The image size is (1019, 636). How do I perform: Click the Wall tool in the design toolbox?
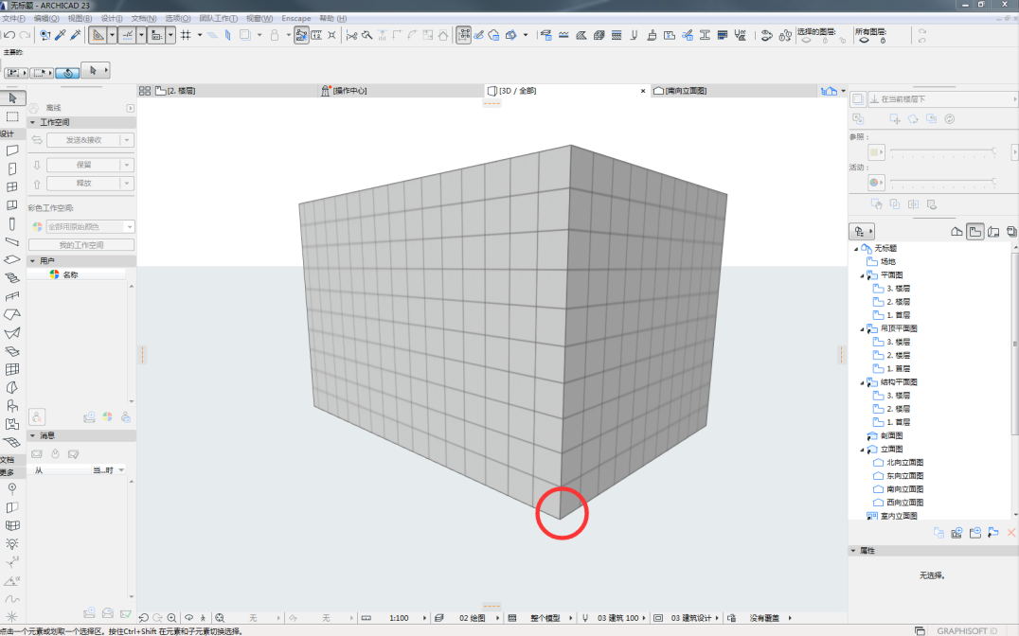11,150
